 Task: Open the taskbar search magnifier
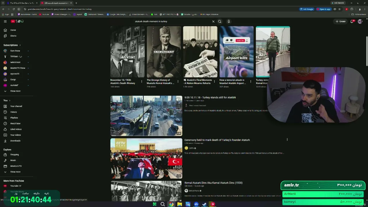pos(162,204)
